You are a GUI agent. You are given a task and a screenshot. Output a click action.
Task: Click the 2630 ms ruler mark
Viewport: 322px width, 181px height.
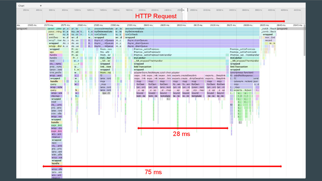[x=248, y=25]
